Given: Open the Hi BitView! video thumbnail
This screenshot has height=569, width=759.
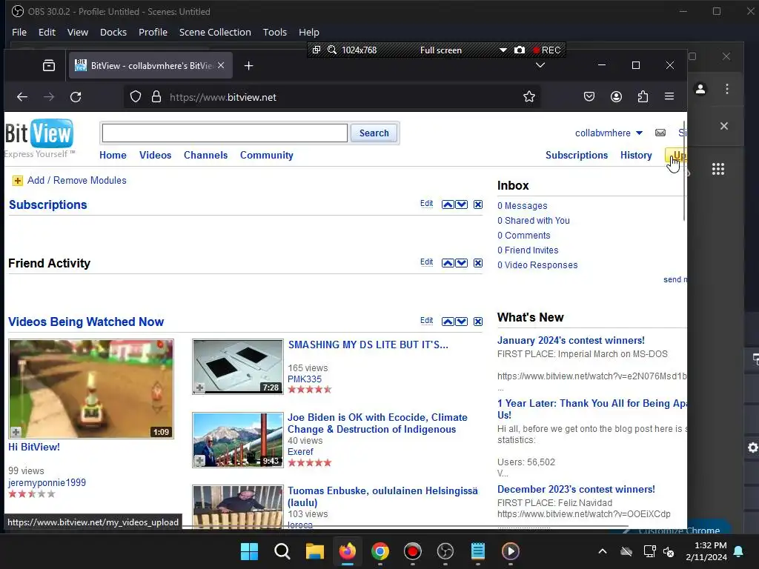Looking at the screenshot, I should click(x=91, y=388).
